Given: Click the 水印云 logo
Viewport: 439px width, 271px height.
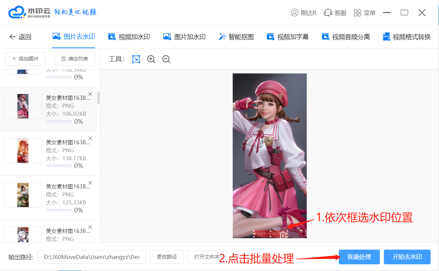Looking at the screenshot, I should (x=29, y=12).
